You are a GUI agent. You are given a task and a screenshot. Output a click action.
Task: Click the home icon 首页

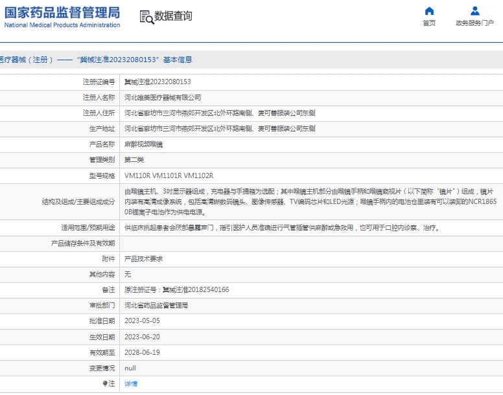point(429,11)
